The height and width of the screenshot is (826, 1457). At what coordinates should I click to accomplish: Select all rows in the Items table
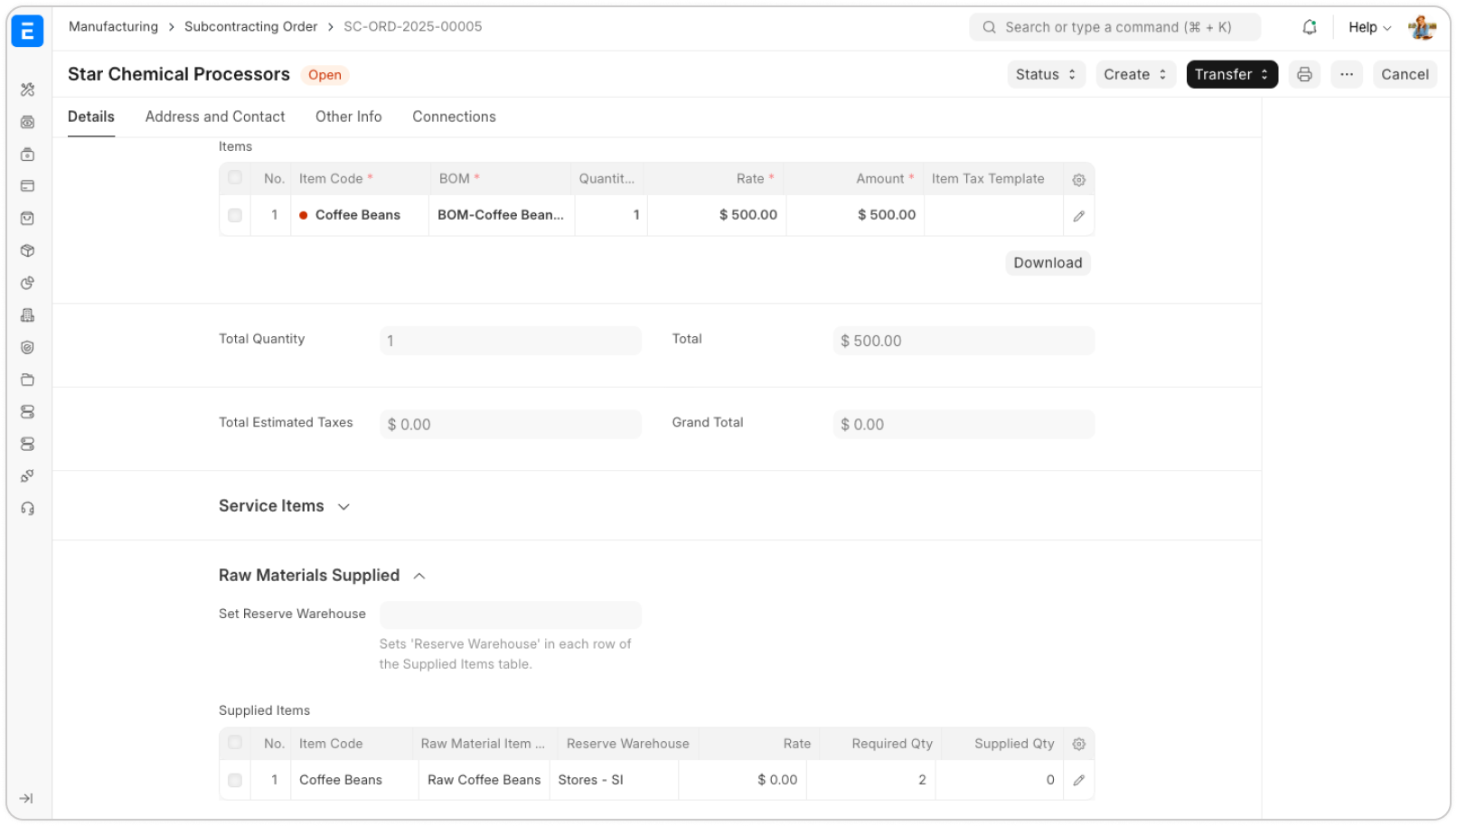coord(235,178)
